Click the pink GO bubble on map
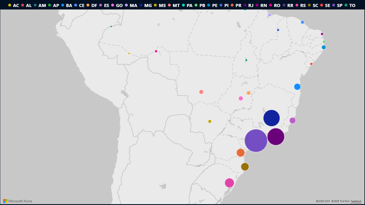Image resolution: width=365 pixels, height=205 pixels. point(241,98)
